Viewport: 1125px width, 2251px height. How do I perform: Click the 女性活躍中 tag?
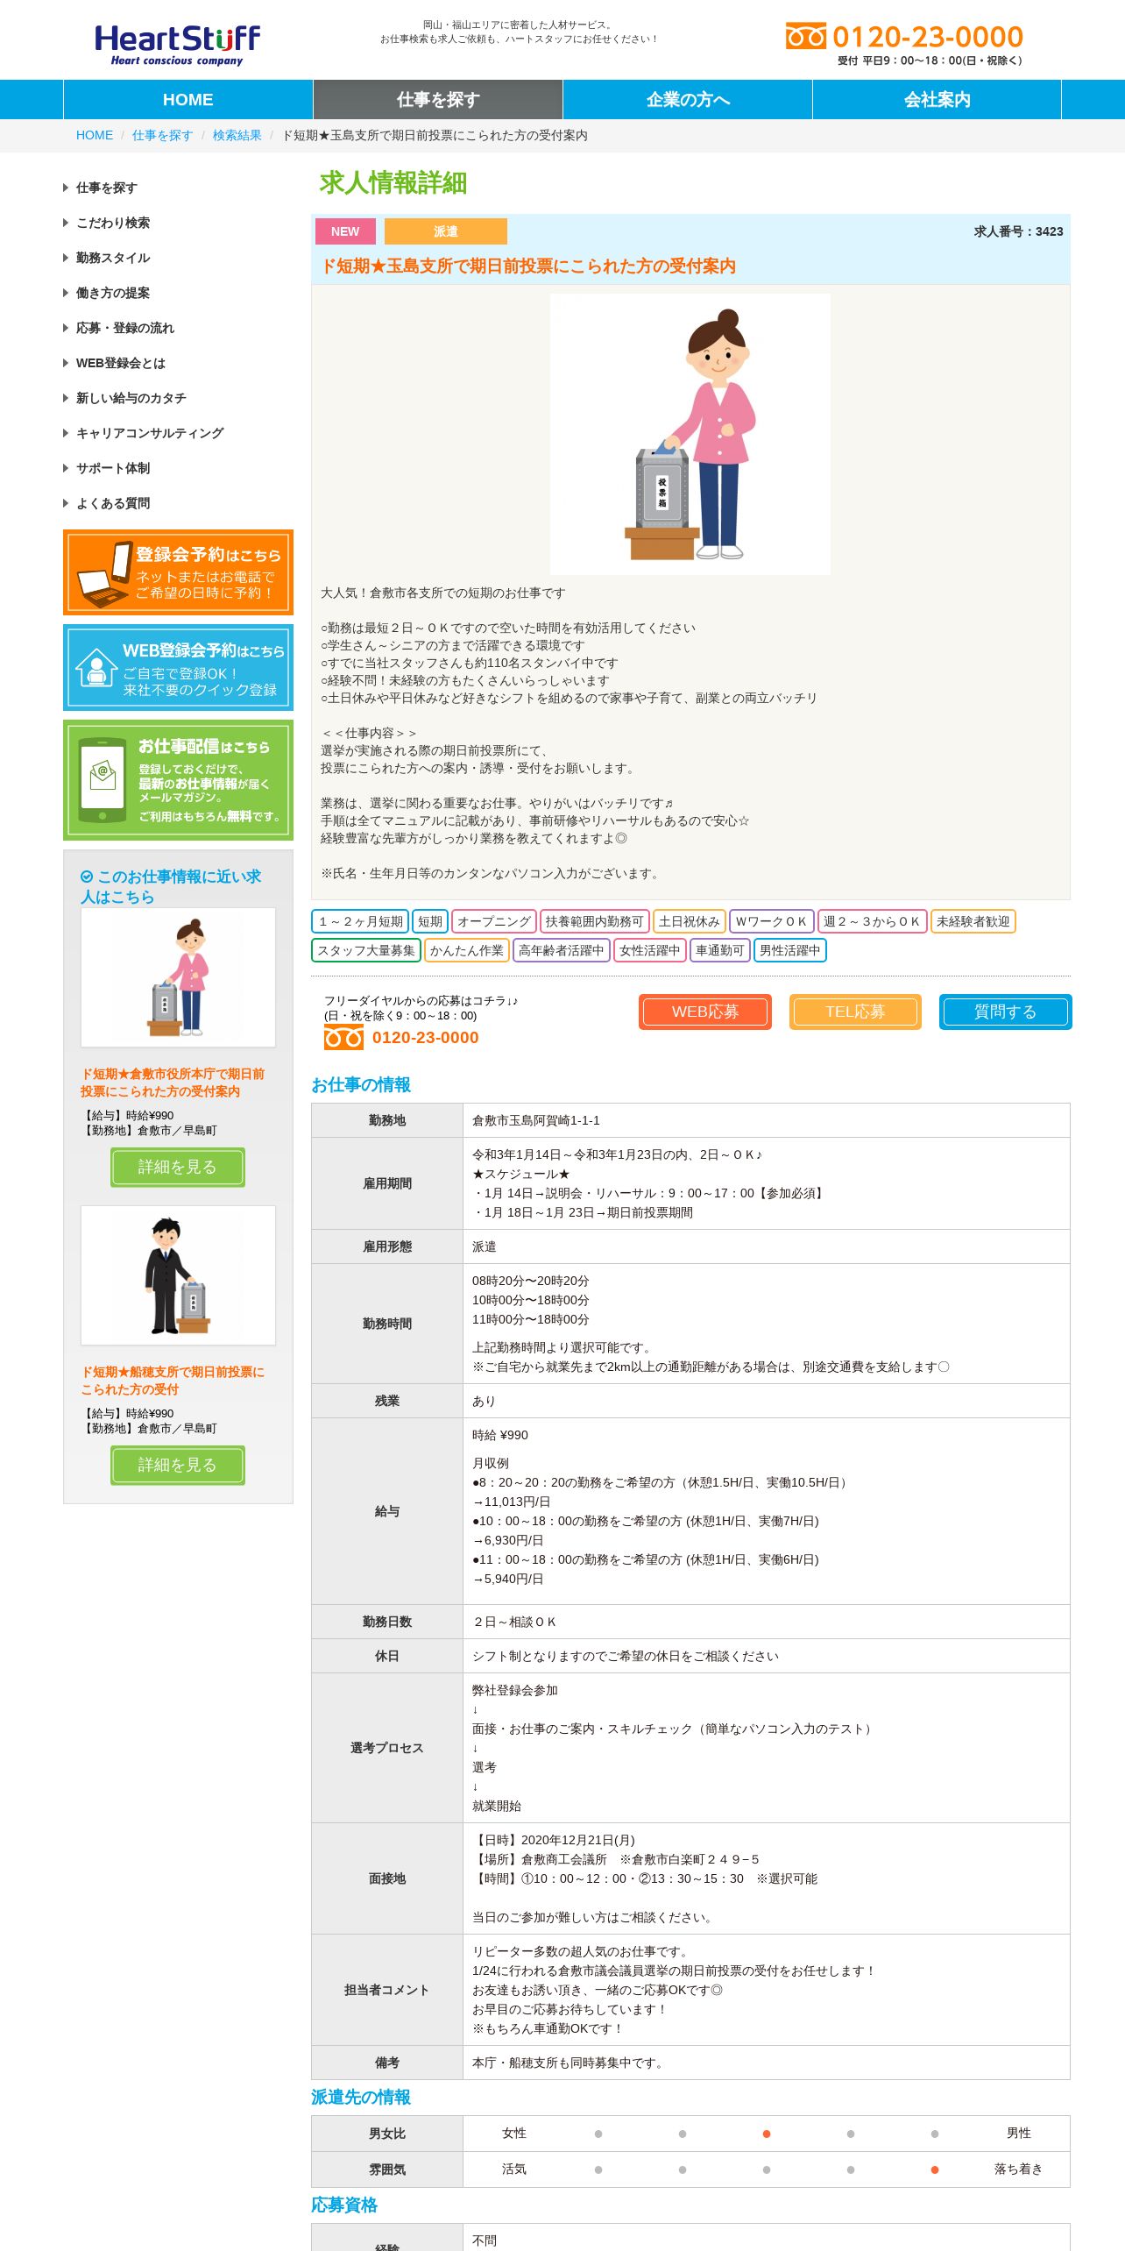650,950
